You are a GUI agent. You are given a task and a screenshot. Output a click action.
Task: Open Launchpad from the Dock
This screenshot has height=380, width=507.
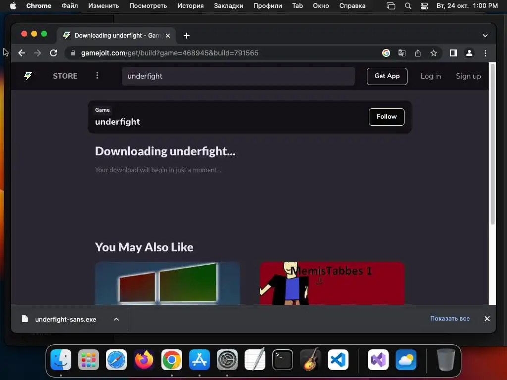click(89, 360)
